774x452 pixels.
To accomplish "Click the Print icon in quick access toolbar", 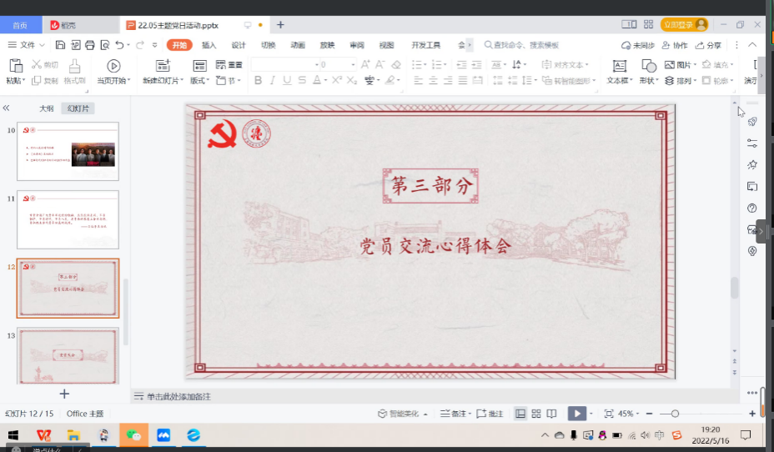I will click(x=90, y=45).
